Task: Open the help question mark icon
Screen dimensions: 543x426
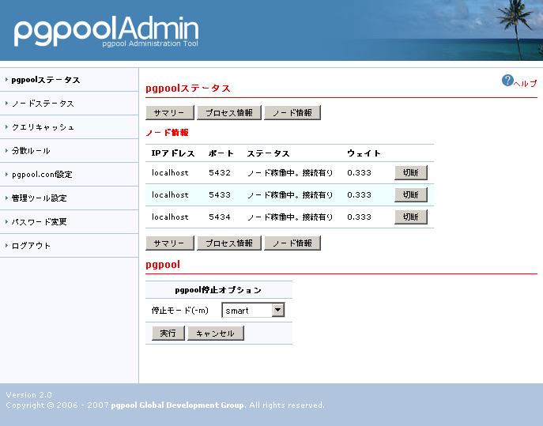Action: coord(507,81)
